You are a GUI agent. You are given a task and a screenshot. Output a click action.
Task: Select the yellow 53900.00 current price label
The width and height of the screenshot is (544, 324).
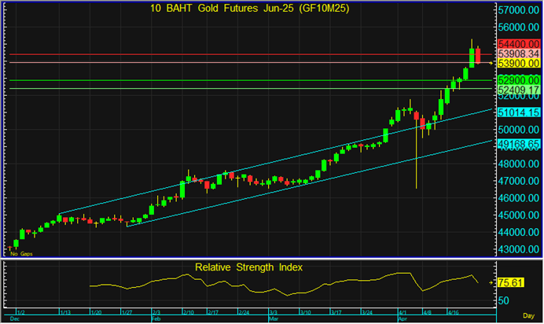[517, 63]
